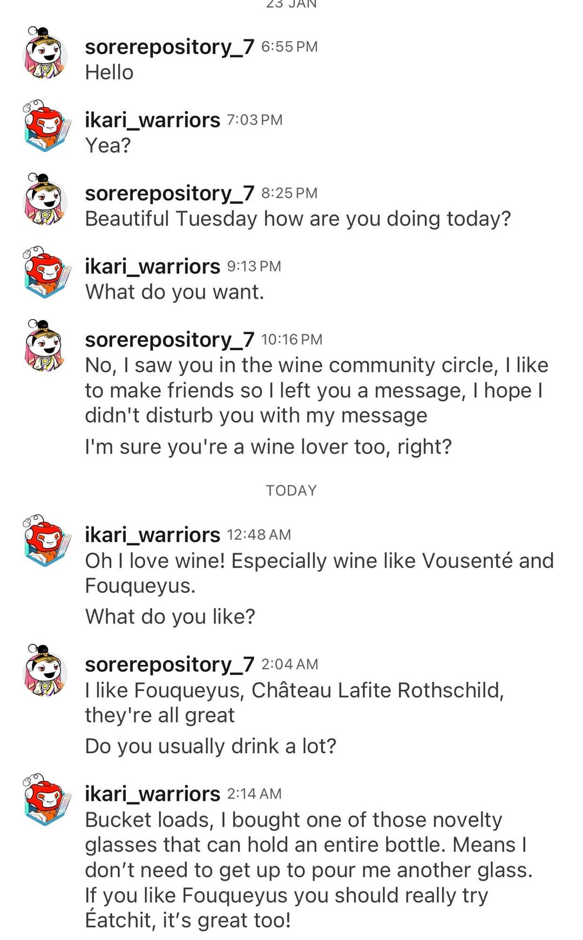Click the TODAY date separator

tap(291, 490)
